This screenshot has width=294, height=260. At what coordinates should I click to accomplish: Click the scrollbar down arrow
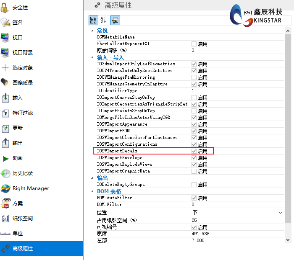288,239
